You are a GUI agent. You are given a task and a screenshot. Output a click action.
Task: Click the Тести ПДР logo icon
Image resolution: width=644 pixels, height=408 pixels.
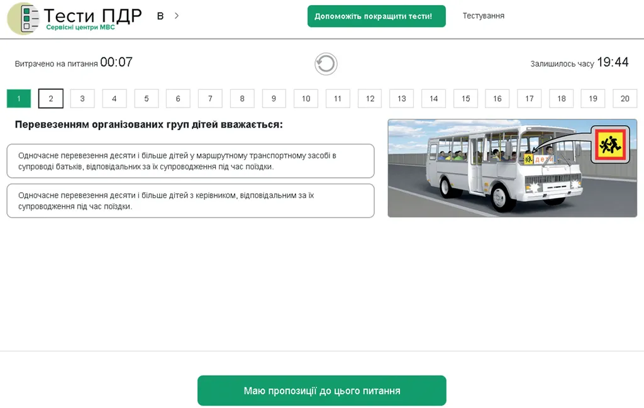(x=23, y=18)
